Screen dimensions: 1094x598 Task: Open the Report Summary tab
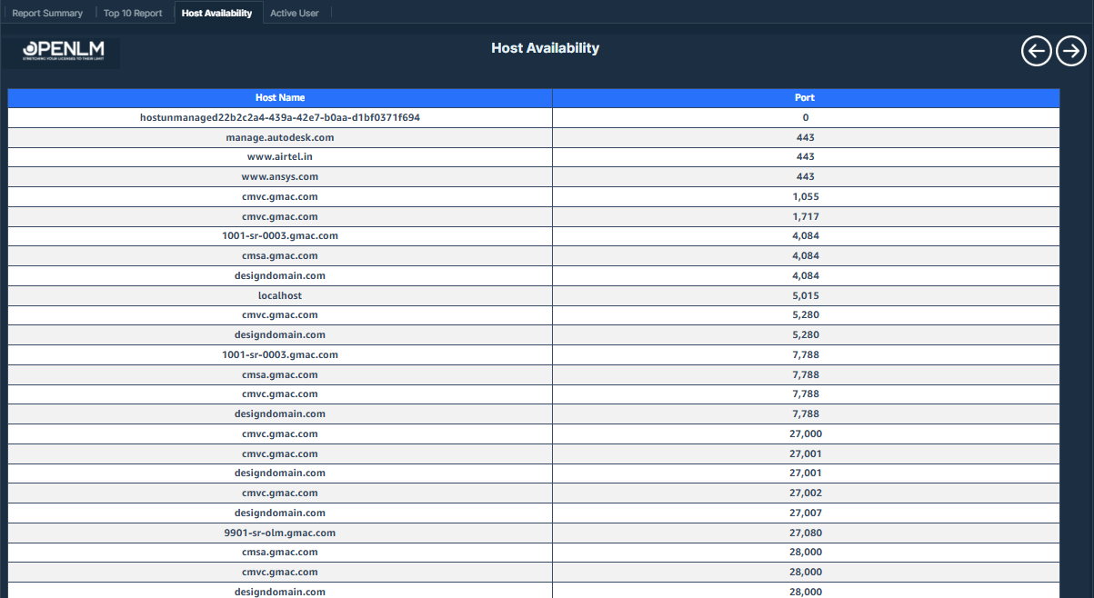coord(45,13)
